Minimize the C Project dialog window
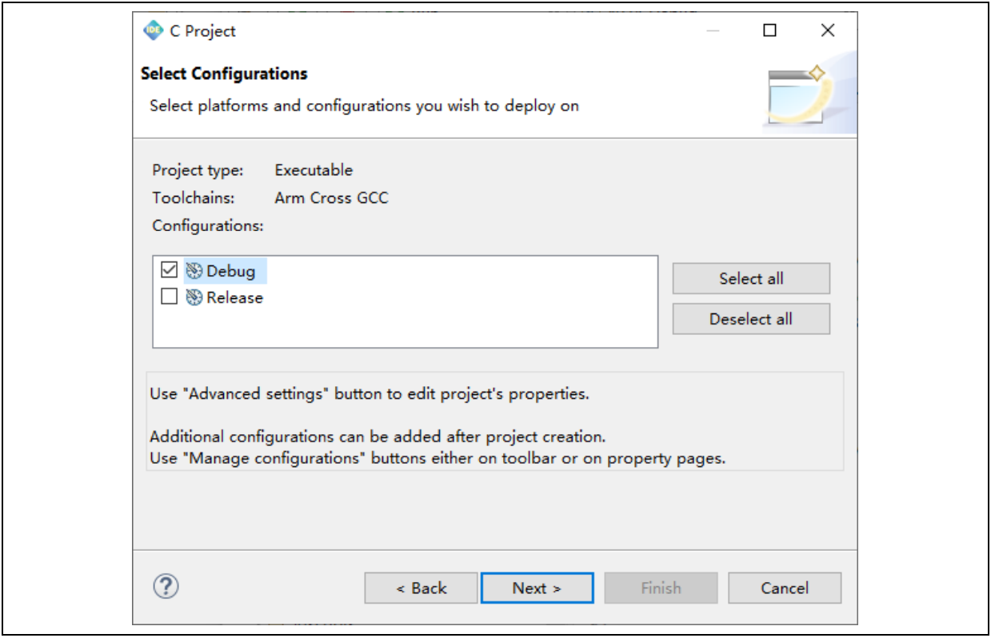 (713, 30)
